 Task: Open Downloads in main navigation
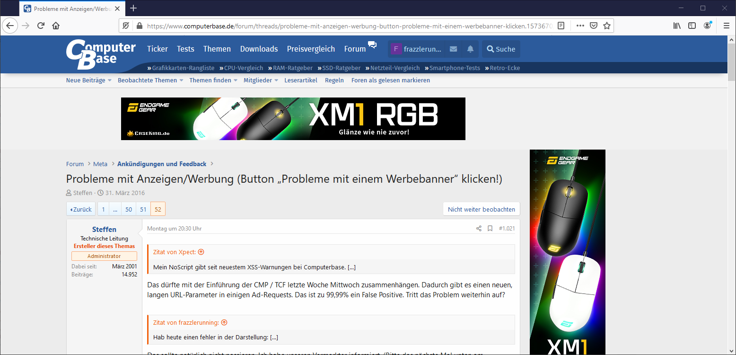coord(259,49)
